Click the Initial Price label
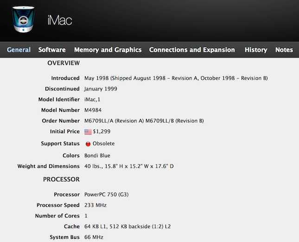Screen dimensions: 299x242 [x=65, y=132]
